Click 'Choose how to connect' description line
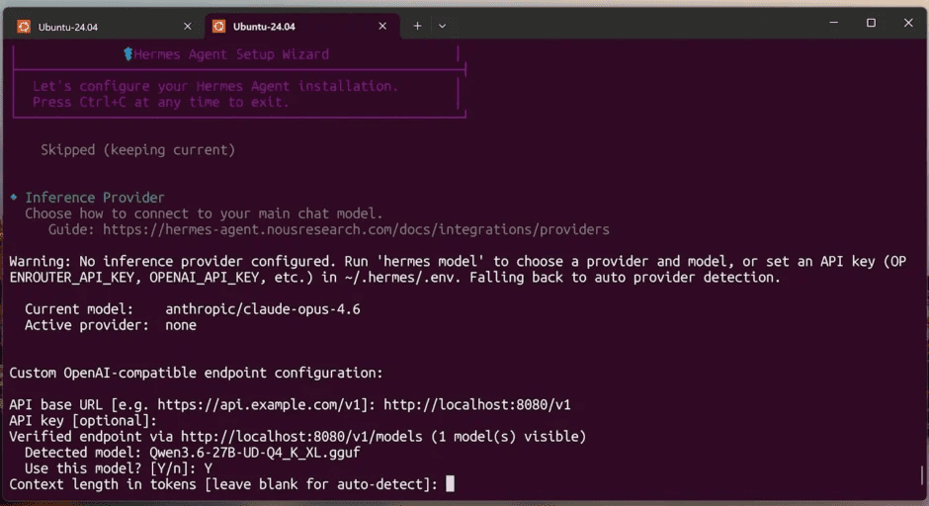The image size is (929, 506). pos(204,213)
